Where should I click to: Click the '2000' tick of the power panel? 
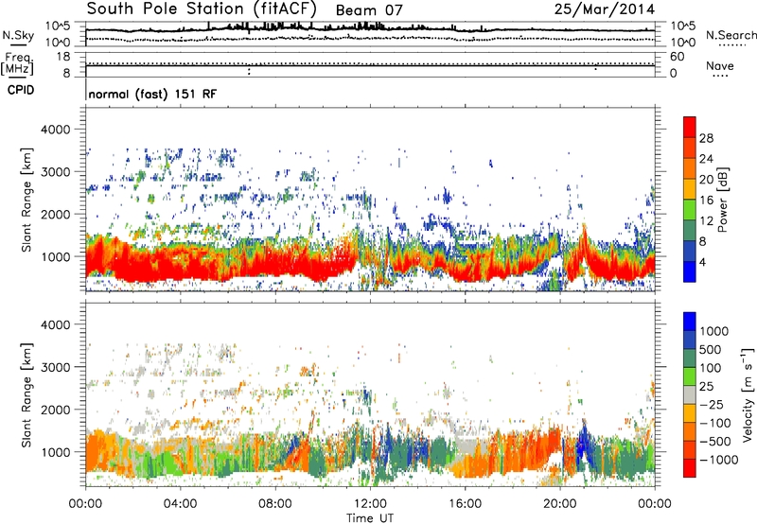click(x=56, y=214)
